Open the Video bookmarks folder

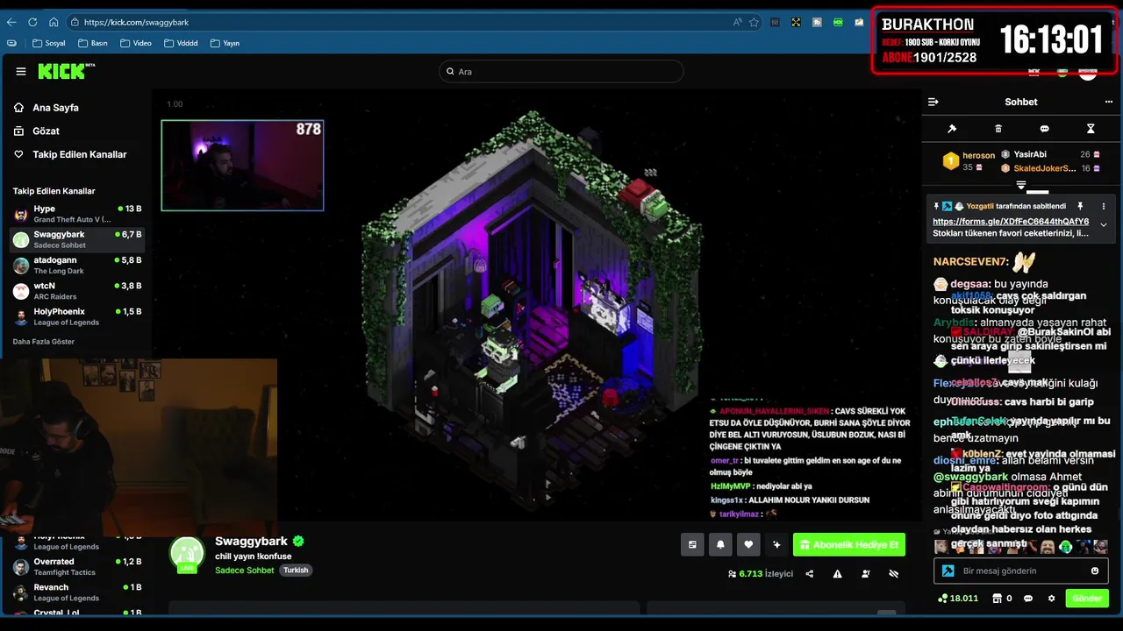tap(136, 43)
